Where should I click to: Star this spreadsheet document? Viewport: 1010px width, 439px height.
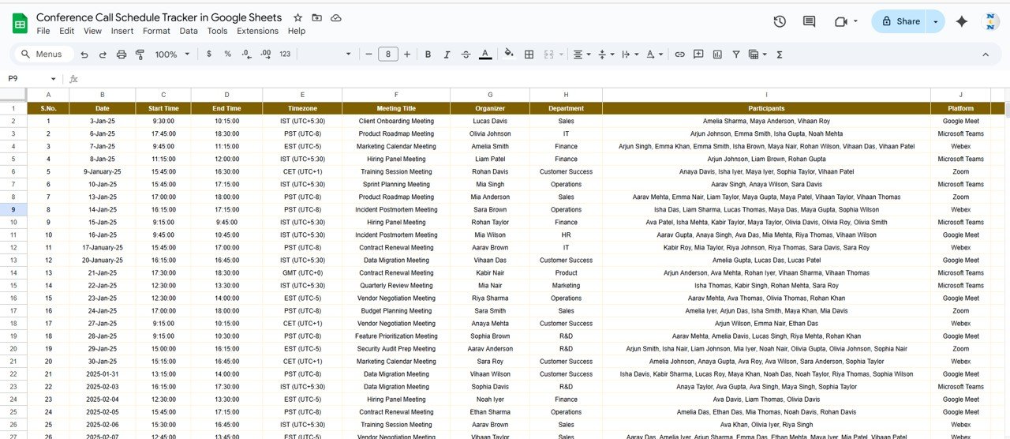297,17
